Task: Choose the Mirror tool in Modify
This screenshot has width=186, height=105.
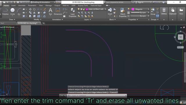Action: (34, 13)
